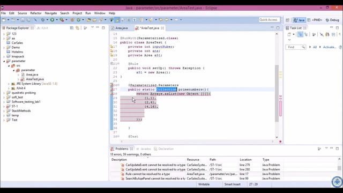Click the Task List collapse all icon
The image size is (343, 193).
(333, 34)
